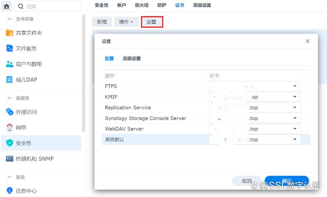Open dialog's 高级设置 tab
The height and width of the screenshot is (197, 327).
coord(132,59)
